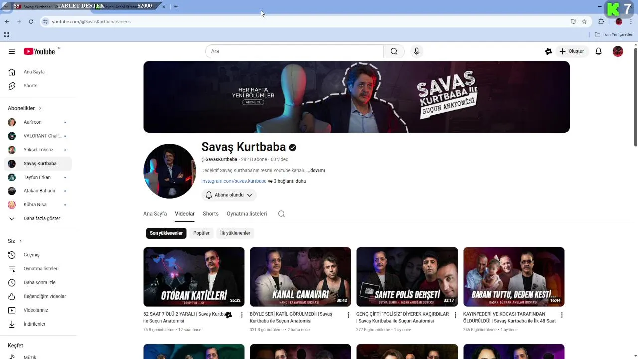Open Geçmiş history in sidebar
The height and width of the screenshot is (359, 638).
[38, 255]
